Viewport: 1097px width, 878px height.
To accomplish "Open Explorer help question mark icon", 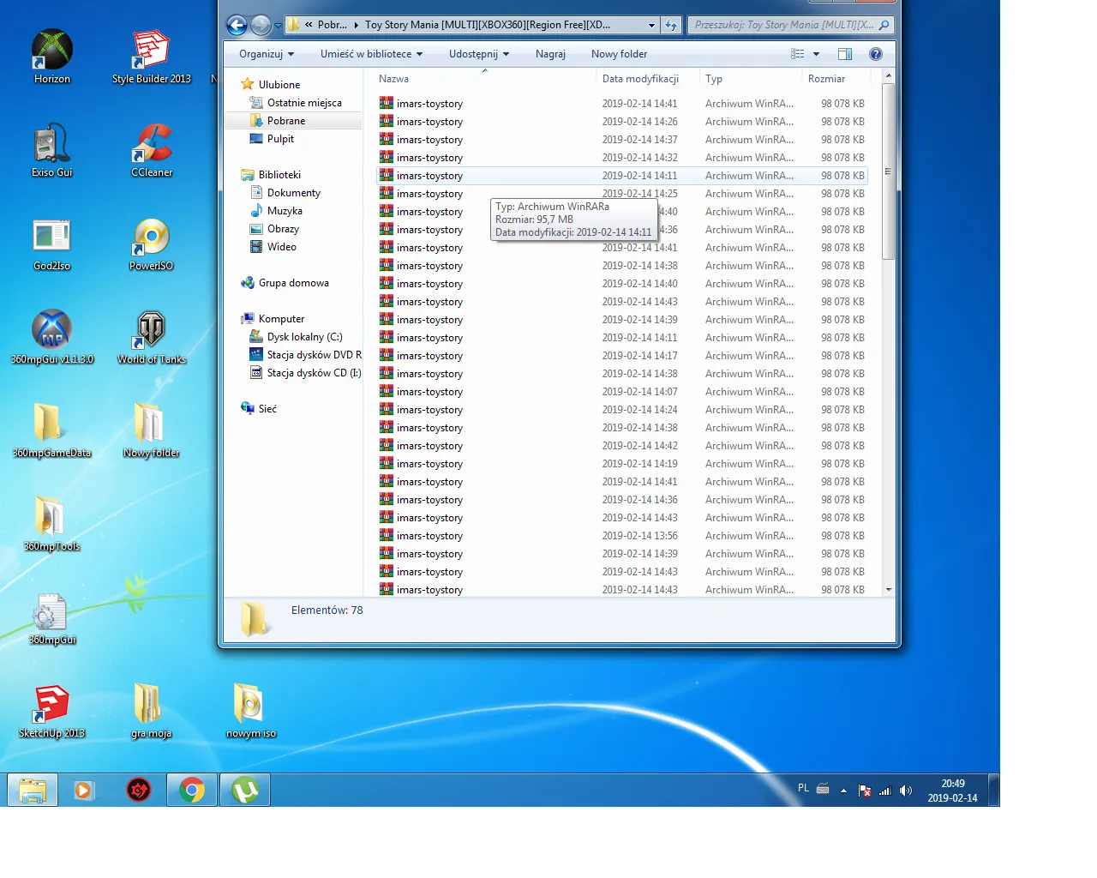I will tap(875, 54).
